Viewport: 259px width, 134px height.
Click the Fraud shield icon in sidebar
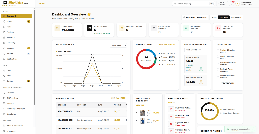(x=4, y=27)
